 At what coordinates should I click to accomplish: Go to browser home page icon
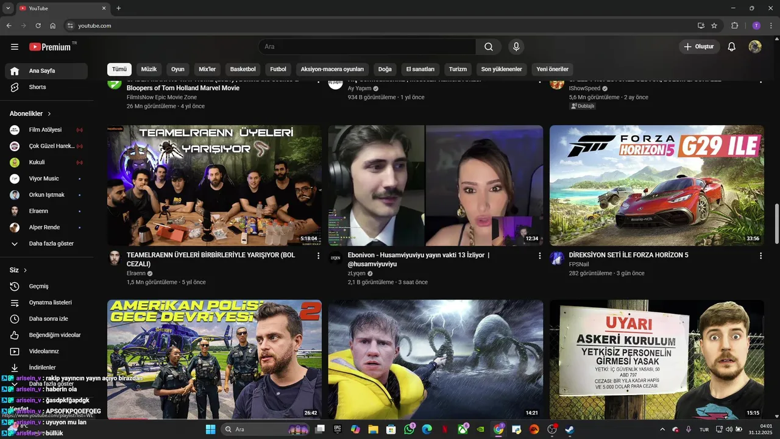pos(53,26)
